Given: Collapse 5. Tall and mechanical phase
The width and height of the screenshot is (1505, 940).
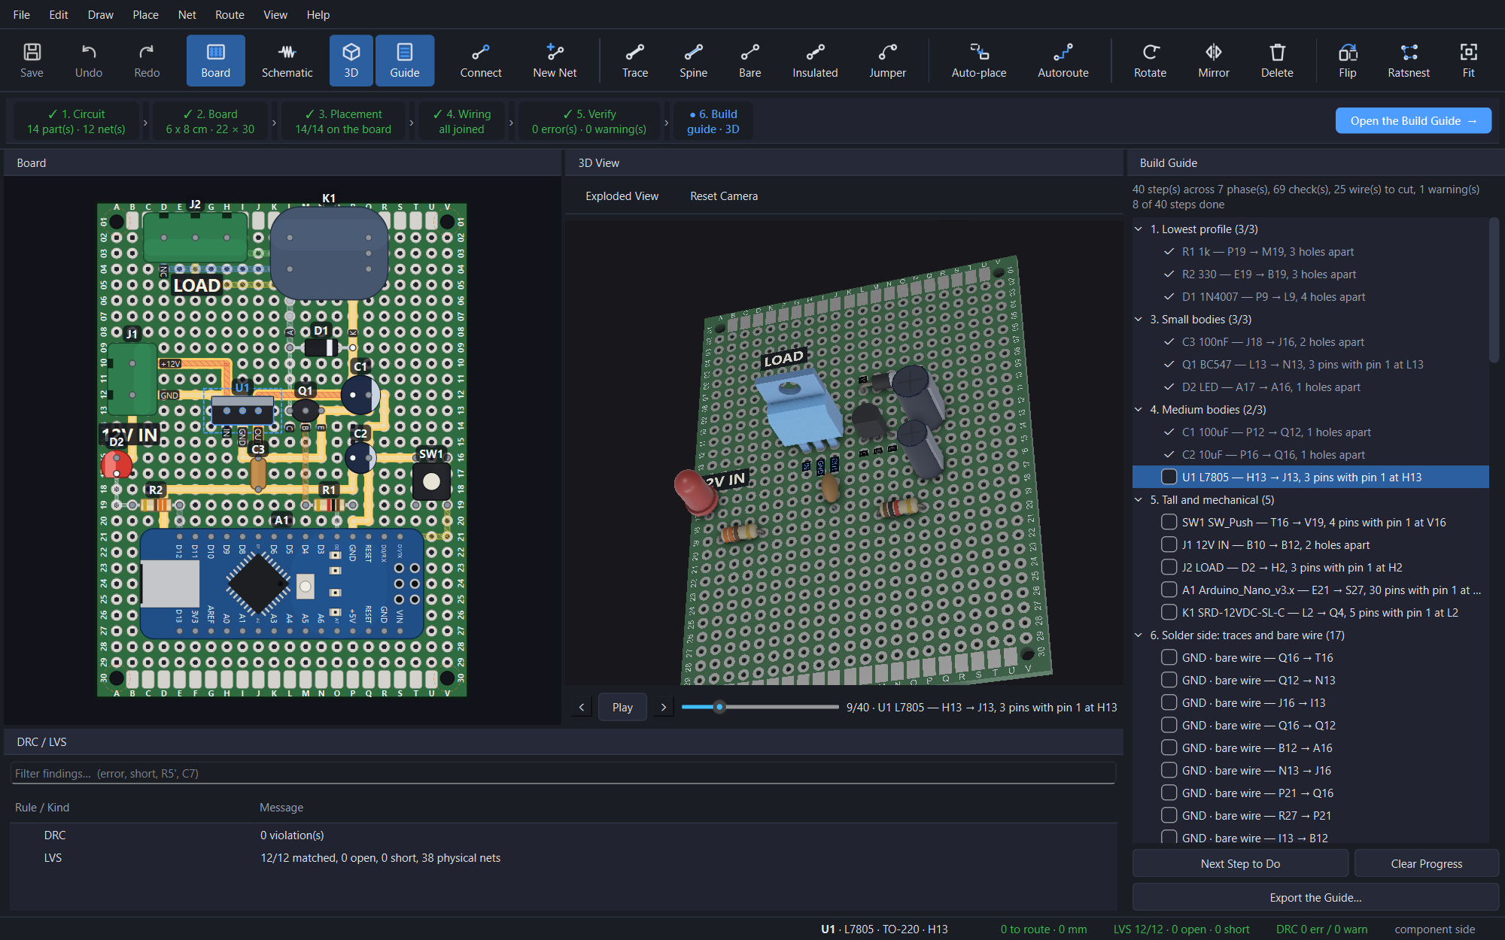Looking at the screenshot, I should point(1139,499).
